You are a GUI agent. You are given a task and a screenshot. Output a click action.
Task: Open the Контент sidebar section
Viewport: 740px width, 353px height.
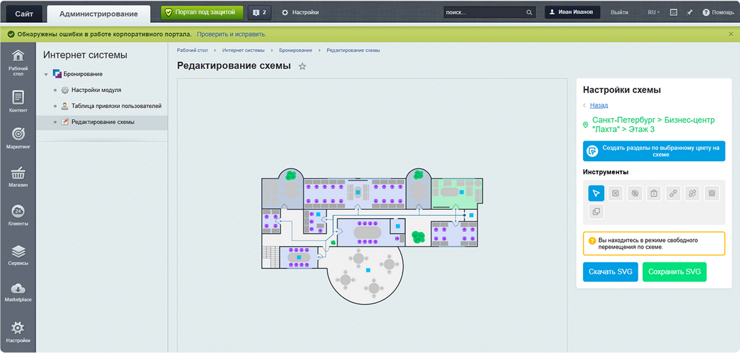18,102
